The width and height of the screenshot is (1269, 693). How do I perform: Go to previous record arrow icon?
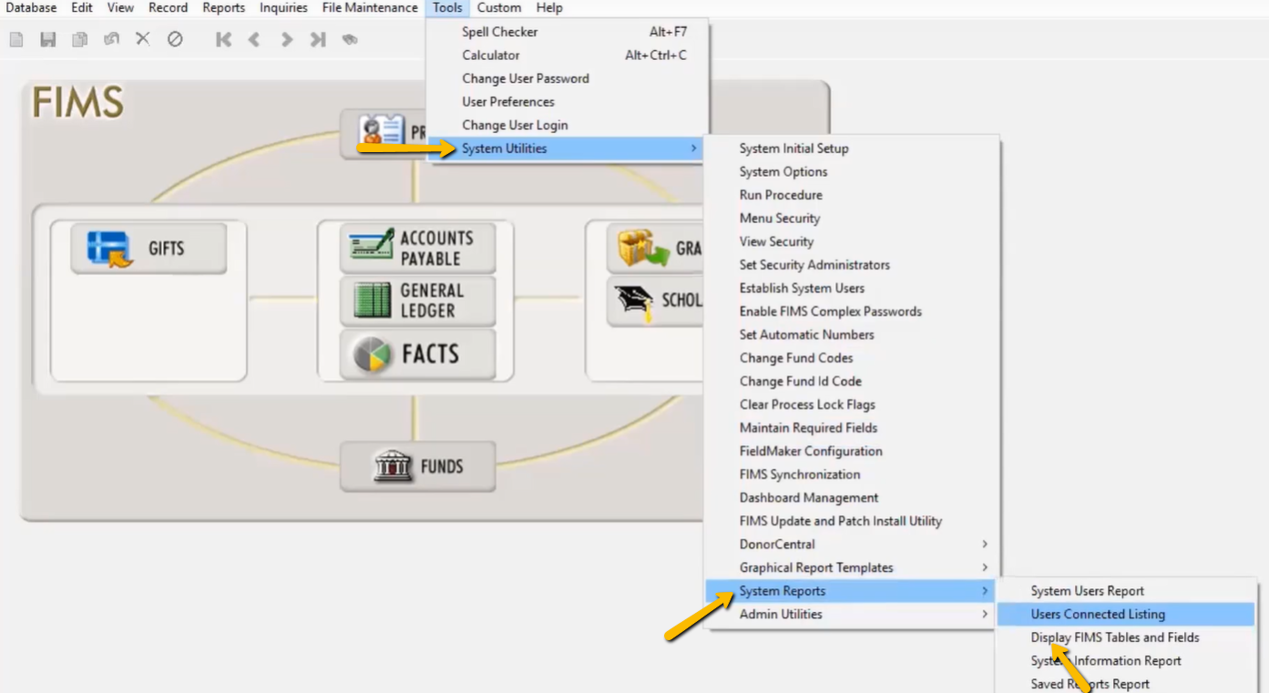pos(254,39)
